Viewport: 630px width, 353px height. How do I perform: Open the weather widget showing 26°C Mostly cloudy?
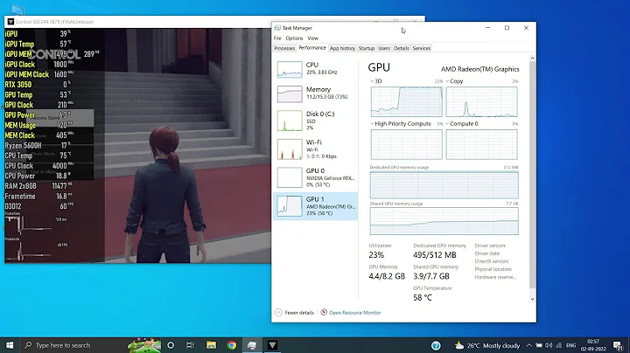click(487, 345)
